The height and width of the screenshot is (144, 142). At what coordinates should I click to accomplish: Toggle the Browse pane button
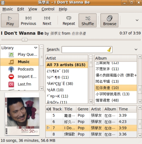pos(109,20)
